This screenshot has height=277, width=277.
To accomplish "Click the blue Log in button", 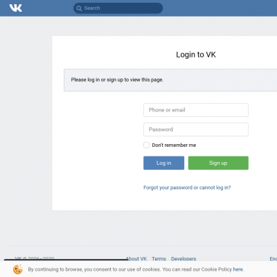I will (163, 163).
